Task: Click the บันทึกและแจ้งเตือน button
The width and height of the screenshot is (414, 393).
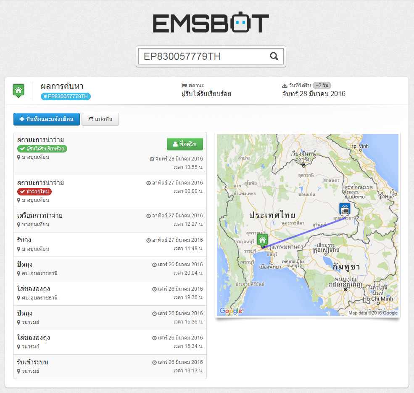Action: coord(47,119)
